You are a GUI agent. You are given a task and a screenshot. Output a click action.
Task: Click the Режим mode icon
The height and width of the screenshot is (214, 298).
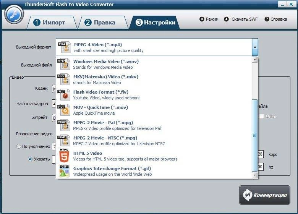202,19
